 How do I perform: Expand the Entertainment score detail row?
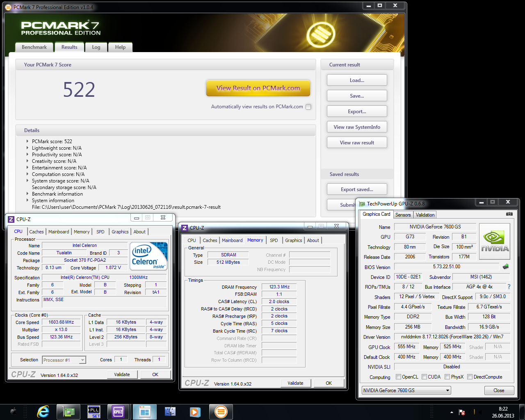pyautogui.click(x=28, y=167)
